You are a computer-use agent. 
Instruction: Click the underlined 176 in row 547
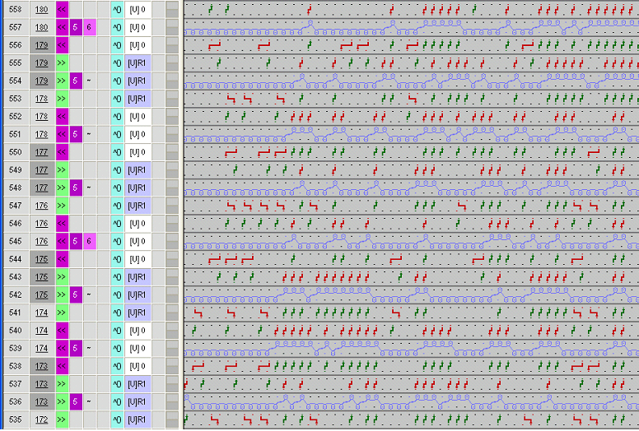click(41, 206)
